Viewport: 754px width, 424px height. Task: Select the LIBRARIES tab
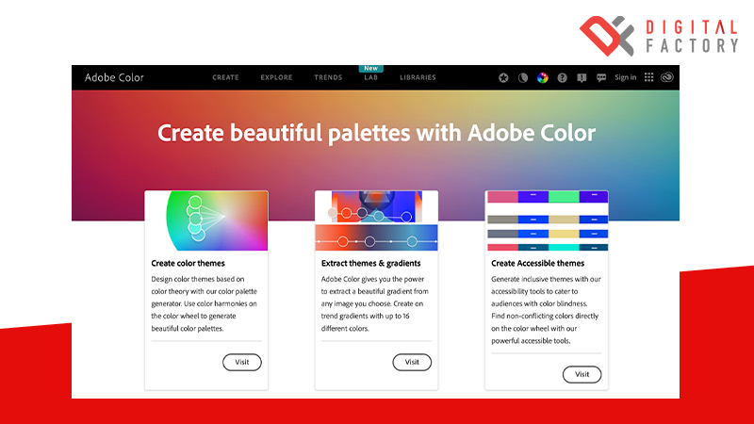tap(418, 77)
